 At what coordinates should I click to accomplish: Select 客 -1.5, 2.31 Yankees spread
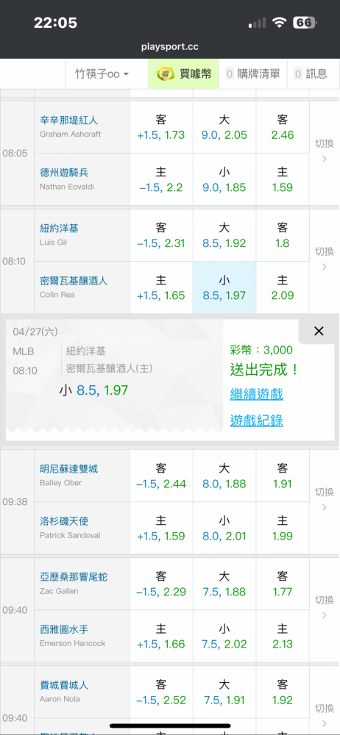161,235
